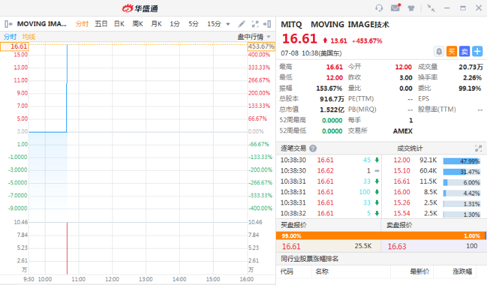Expand the 成交统计 panel to full size
This screenshot has width=487, height=285.
(479, 149)
